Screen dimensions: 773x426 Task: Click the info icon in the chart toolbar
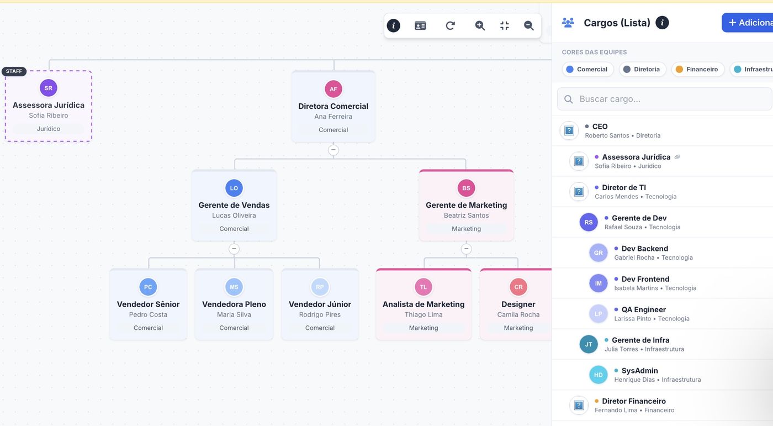tap(394, 25)
